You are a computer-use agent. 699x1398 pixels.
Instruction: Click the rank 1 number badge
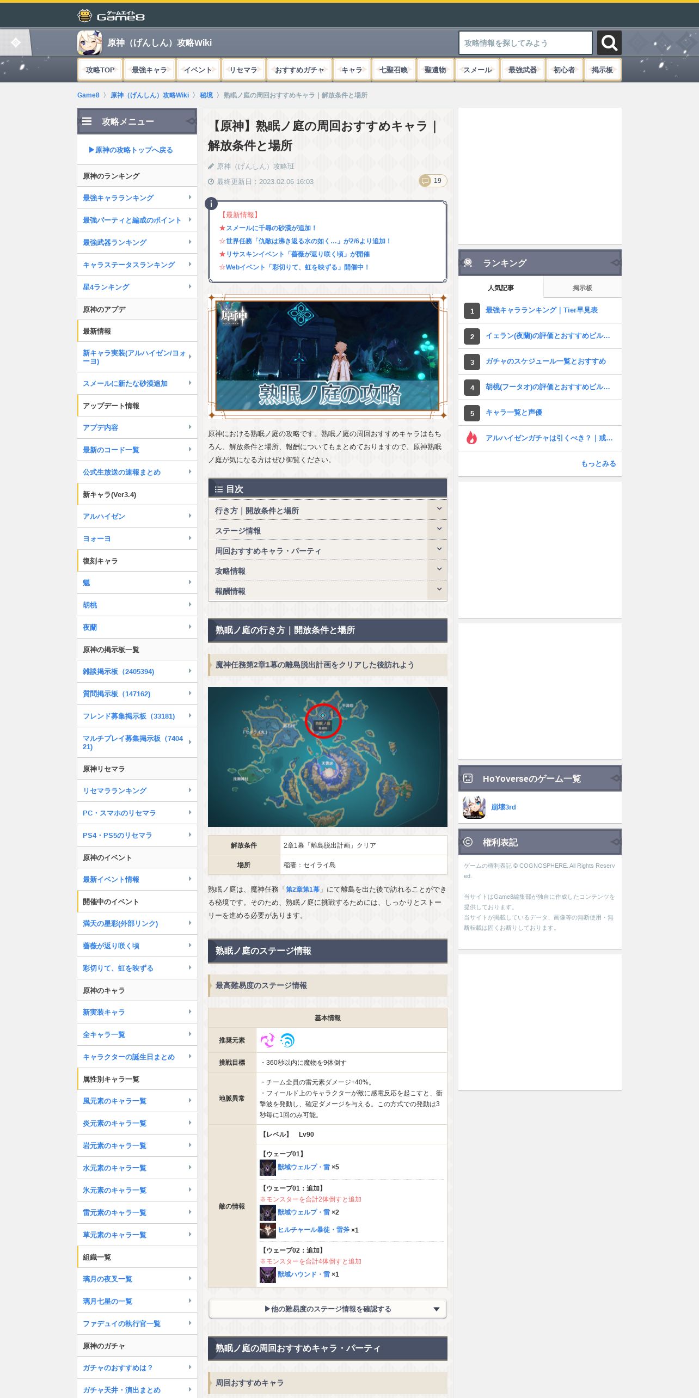(472, 311)
